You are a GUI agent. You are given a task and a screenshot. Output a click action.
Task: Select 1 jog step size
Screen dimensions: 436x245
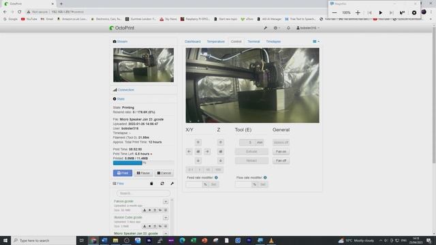200,169
